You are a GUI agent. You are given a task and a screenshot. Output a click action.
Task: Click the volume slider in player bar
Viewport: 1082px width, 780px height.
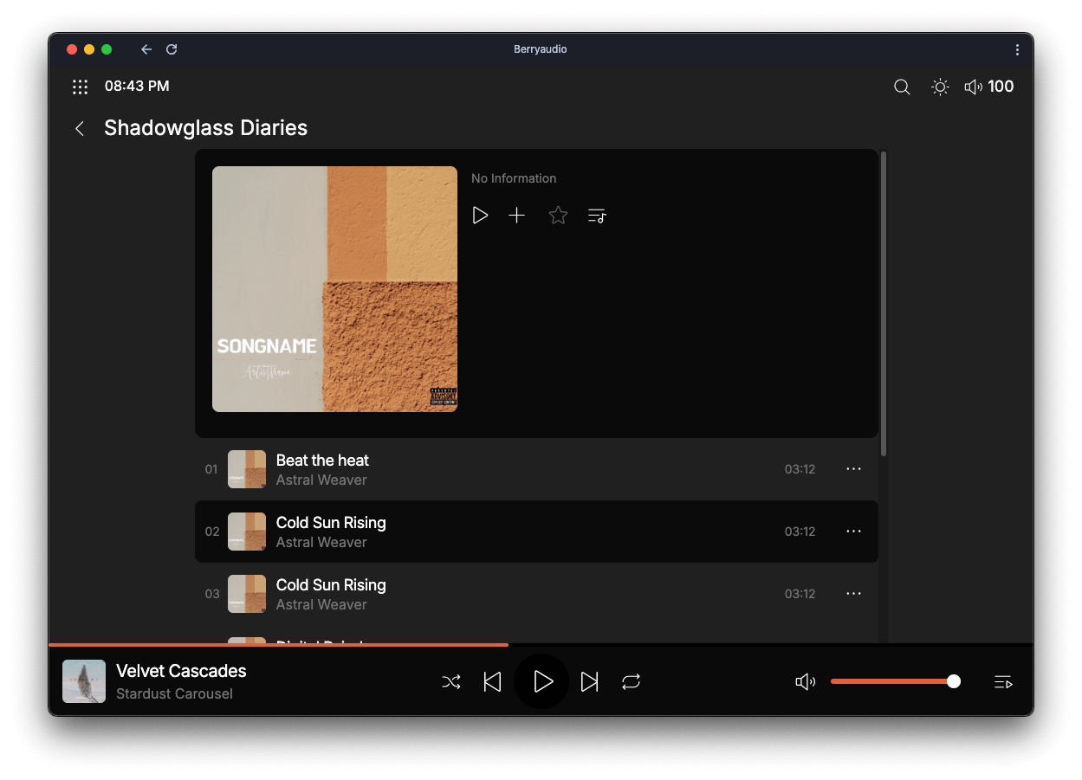[x=892, y=682]
